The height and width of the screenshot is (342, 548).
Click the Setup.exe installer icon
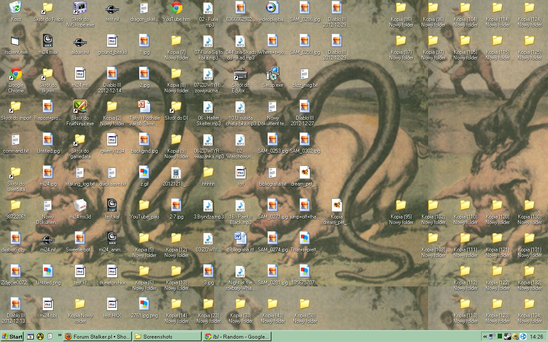click(x=272, y=74)
